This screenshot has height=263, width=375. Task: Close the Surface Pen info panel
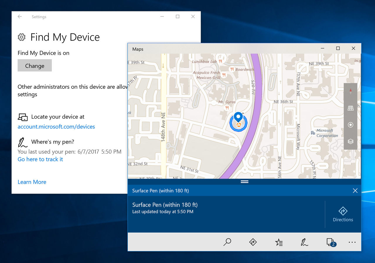tap(355, 191)
